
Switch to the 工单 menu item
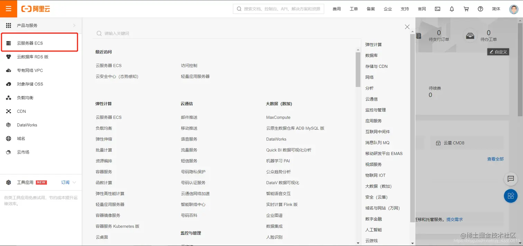coord(354,9)
